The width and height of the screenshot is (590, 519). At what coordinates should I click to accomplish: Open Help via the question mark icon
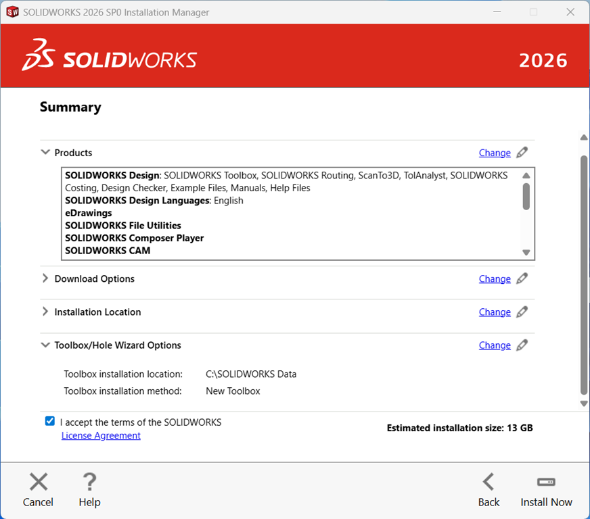(x=89, y=482)
